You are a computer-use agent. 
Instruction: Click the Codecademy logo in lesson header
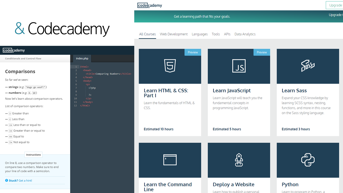click(14, 50)
